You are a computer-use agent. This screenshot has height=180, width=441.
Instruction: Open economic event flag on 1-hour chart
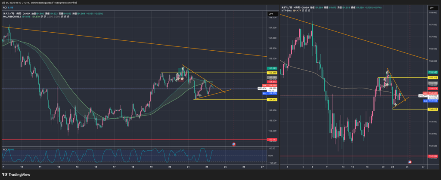(233, 144)
